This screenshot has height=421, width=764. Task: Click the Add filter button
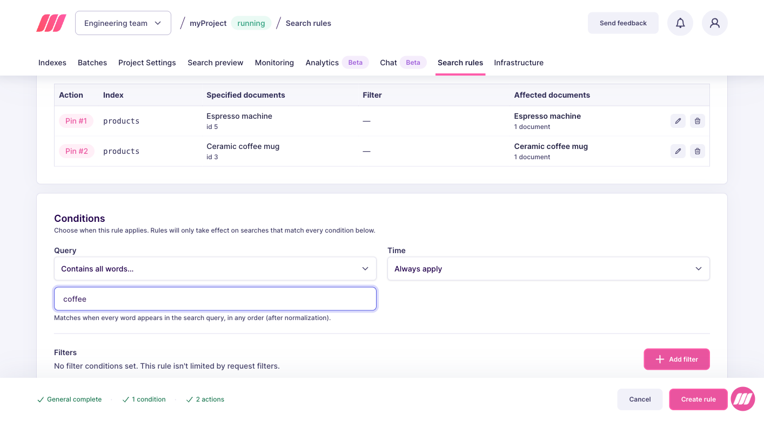click(x=676, y=359)
